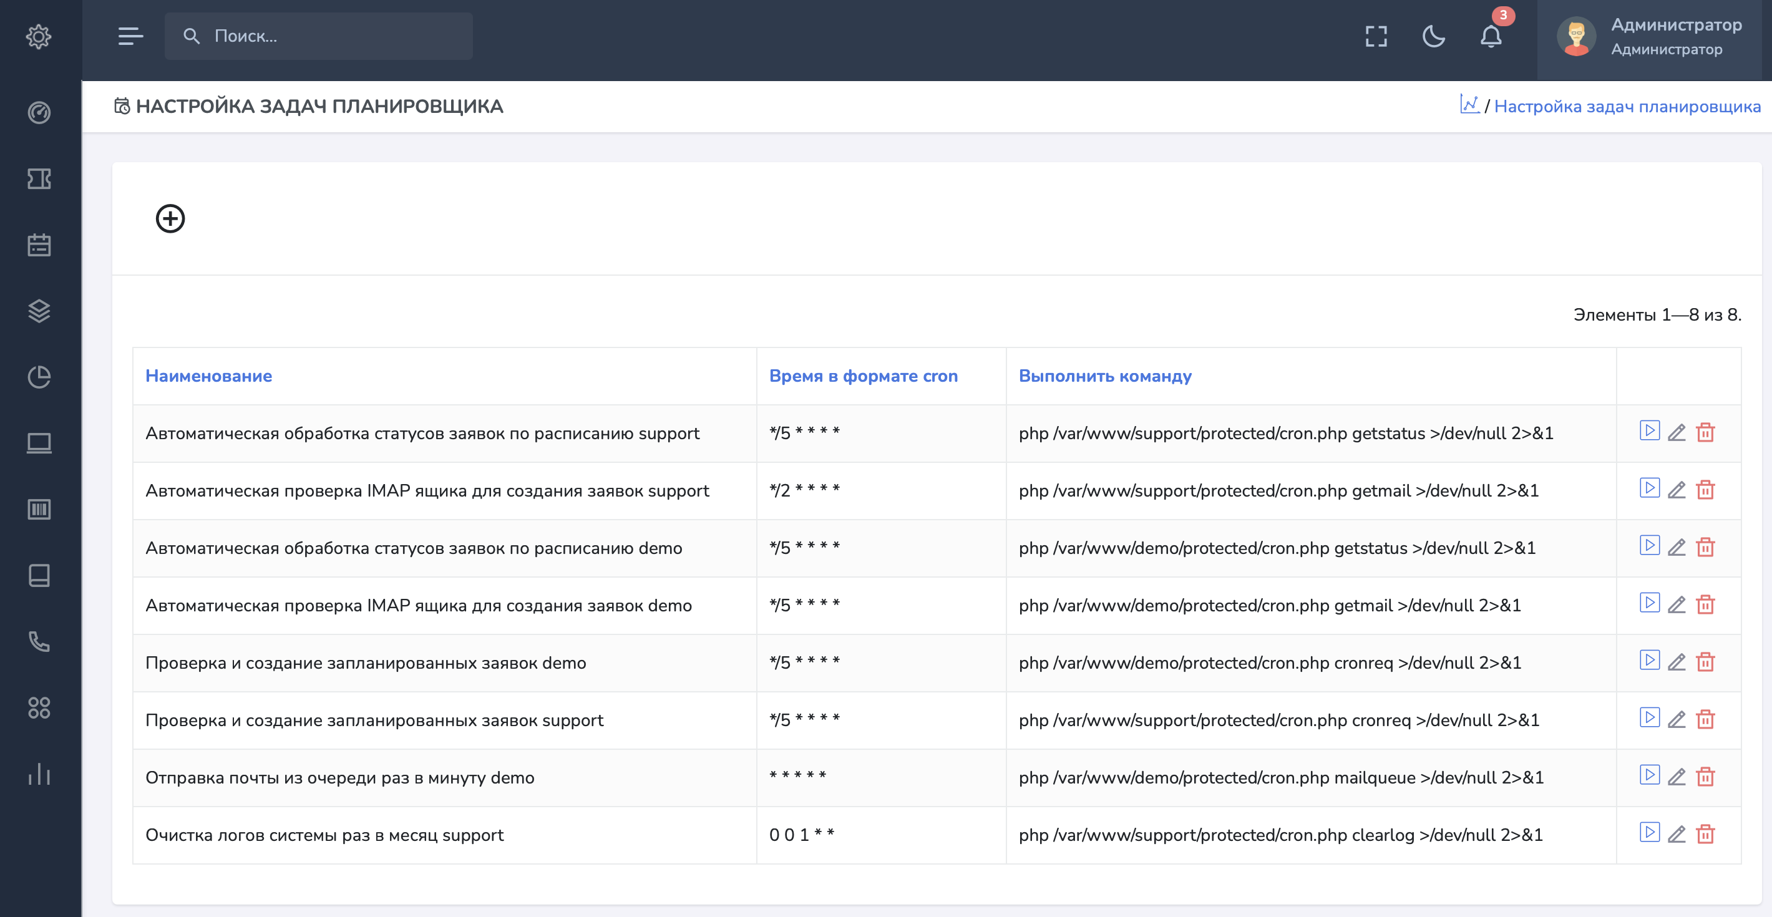Image resolution: width=1772 pixels, height=917 pixels.
Task: Collapse sidebar with hamburger menu icon
Action: click(x=130, y=36)
